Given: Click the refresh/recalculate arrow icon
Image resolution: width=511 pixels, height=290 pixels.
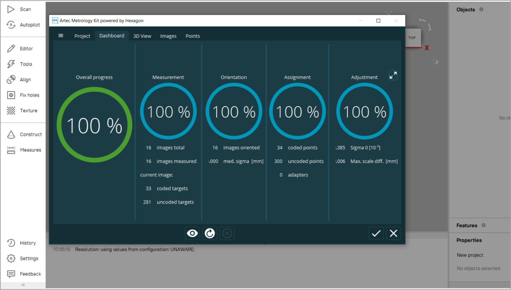Looking at the screenshot, I should pos(210,233).
